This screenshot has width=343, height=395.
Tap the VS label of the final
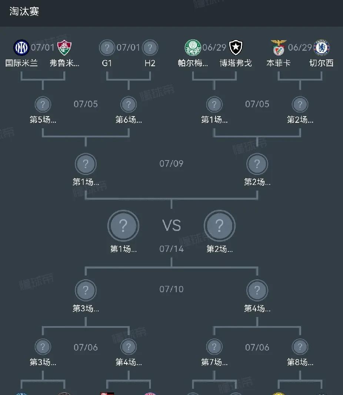(171, 225)
